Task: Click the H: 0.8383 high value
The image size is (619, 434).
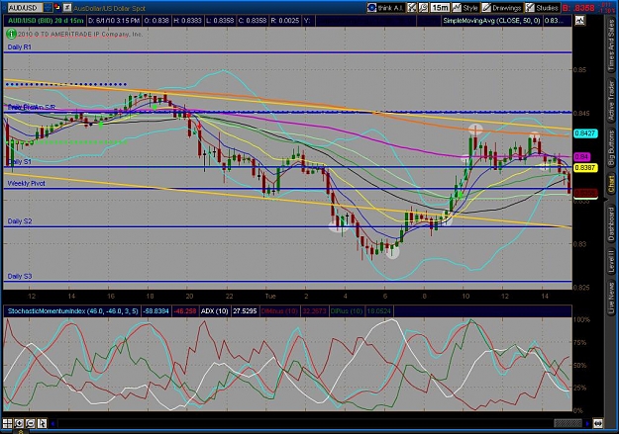Action: (187, 21)
